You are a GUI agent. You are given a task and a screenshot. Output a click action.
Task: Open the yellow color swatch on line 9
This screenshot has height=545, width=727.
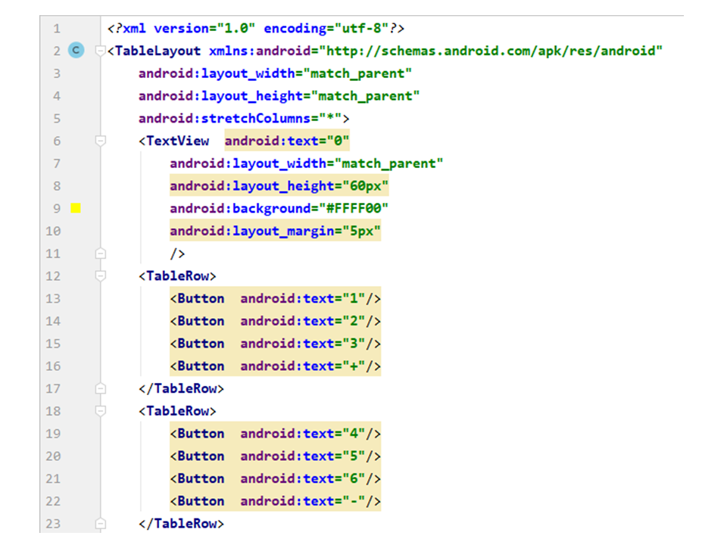[76, 208]
